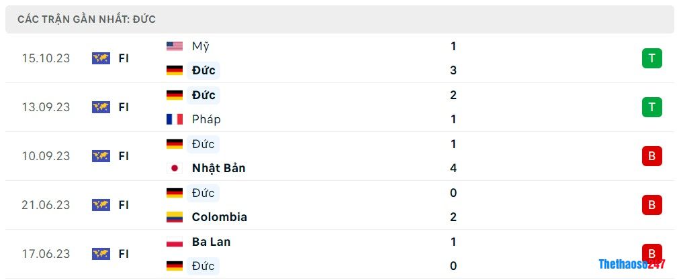Click the red B badge for 21.06.23

tap(651, 205)
